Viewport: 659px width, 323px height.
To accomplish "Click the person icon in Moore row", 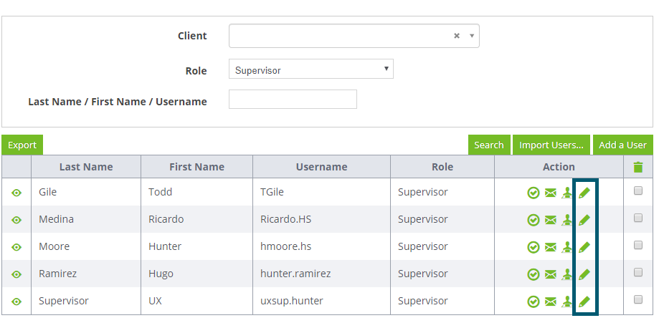I will coord(566,247).
